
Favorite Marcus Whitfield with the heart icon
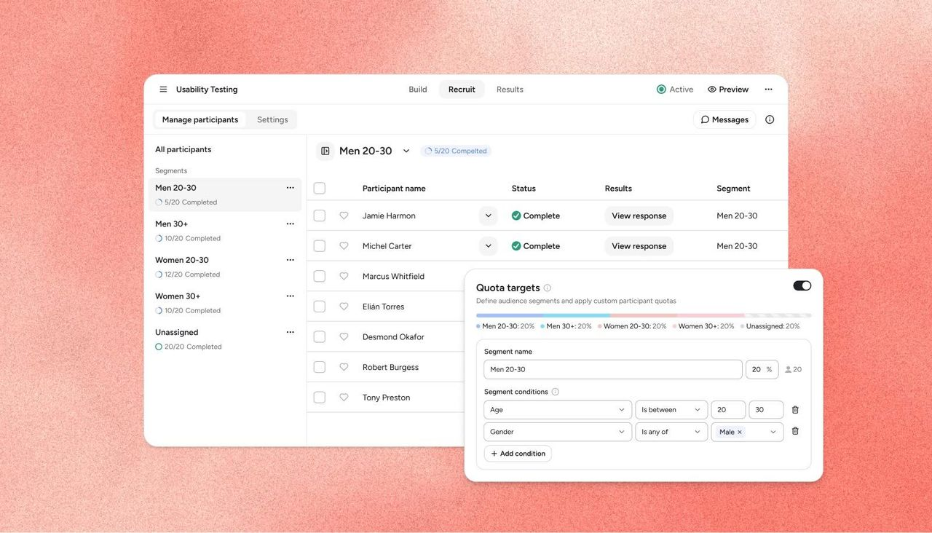point(344,277)
